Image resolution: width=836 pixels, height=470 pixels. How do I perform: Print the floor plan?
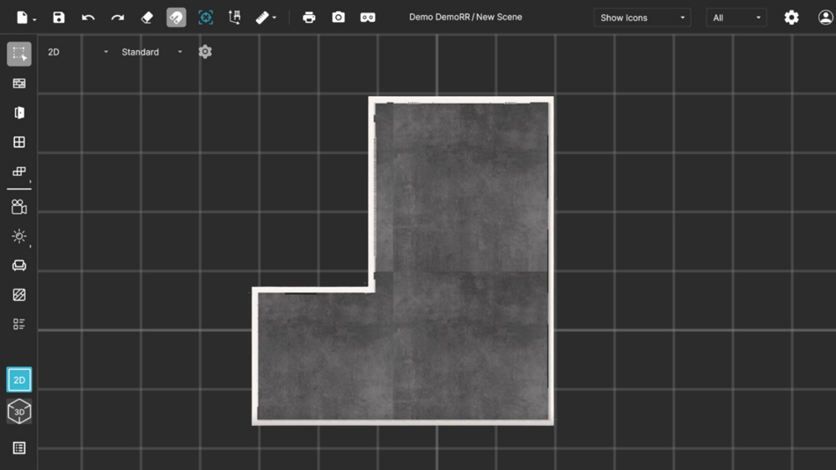pos(309,18)
